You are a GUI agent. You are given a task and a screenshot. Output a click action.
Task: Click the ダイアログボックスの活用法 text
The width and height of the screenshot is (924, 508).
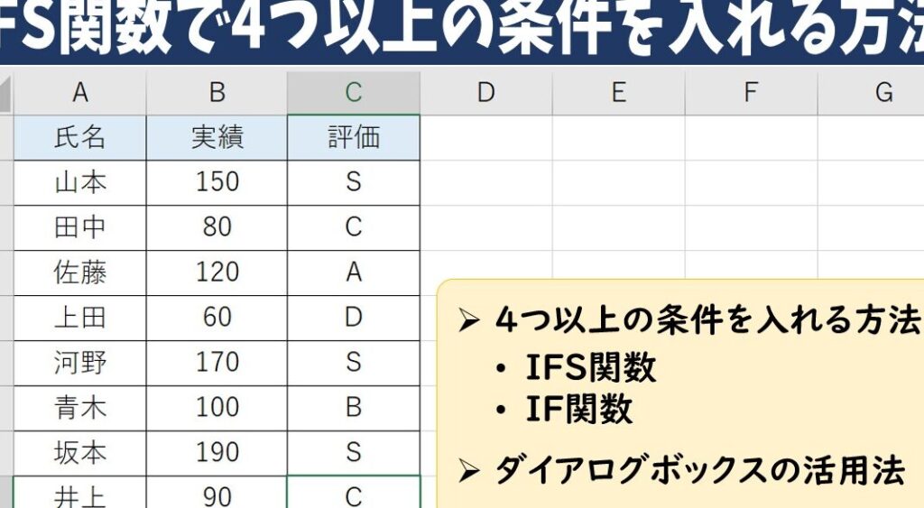(698, 471)
